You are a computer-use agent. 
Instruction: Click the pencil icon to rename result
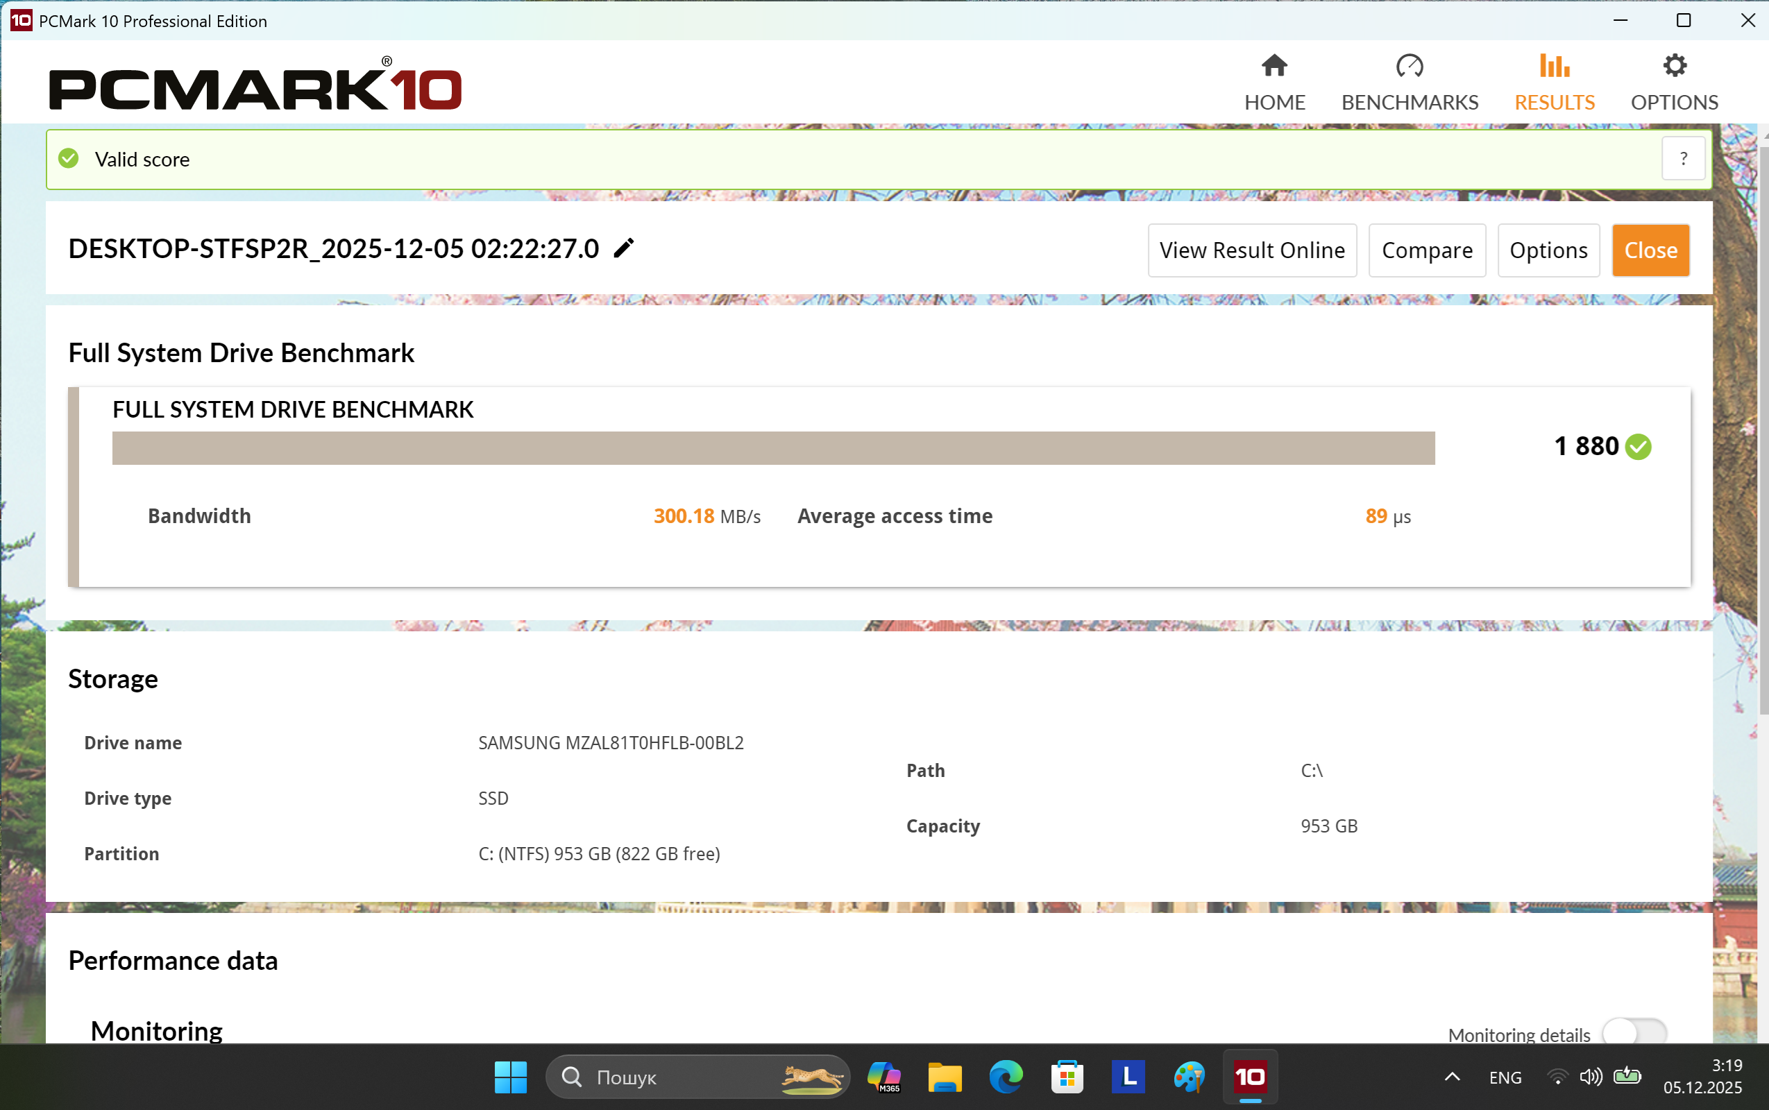[623, 249]
